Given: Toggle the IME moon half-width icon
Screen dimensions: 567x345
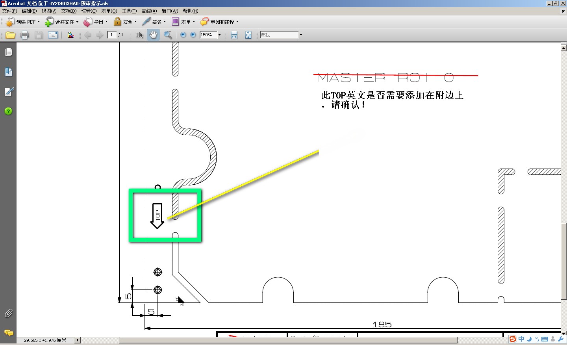Looking at the screenshot, I should pos(529,339).
